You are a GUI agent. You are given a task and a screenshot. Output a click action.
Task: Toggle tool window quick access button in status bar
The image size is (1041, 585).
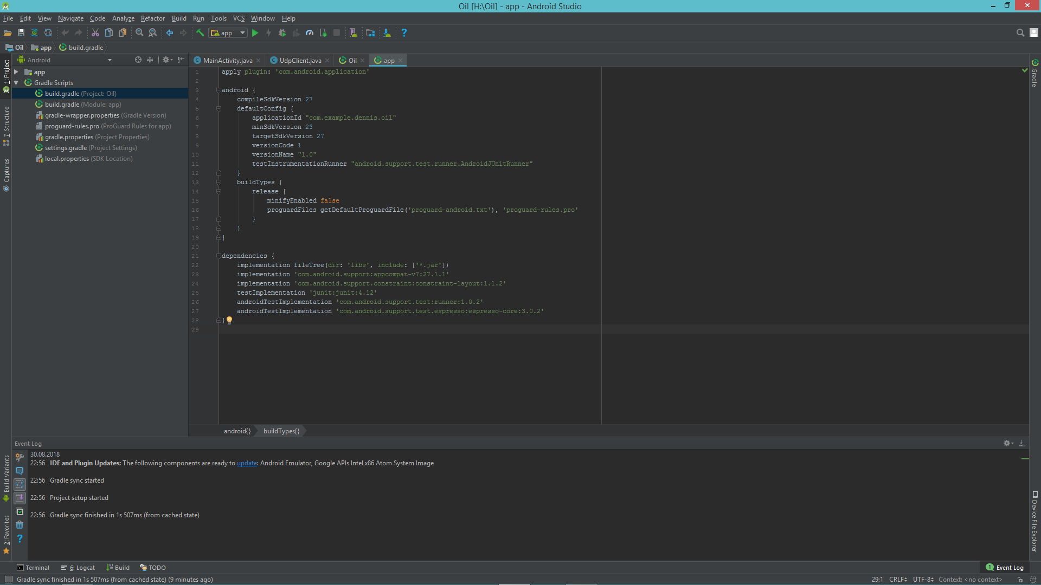8,580
